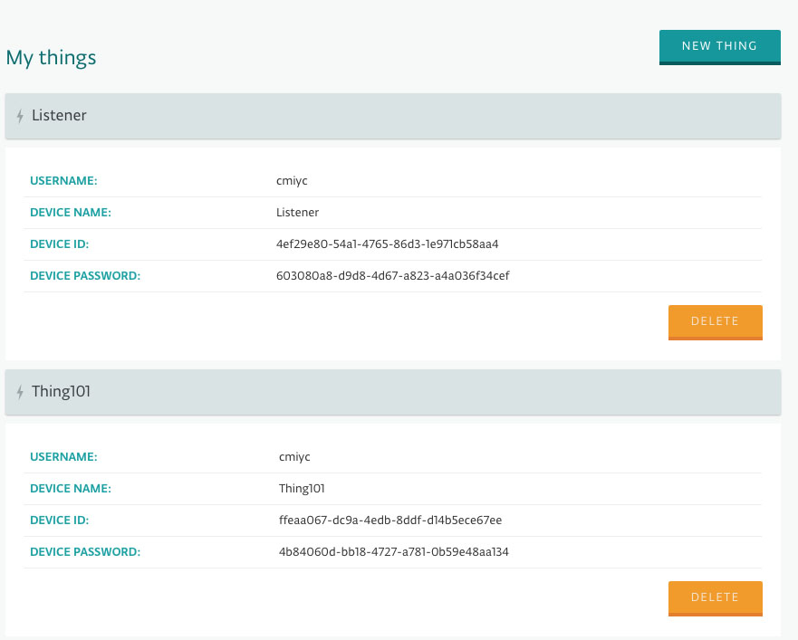Delete the Listener device
798x640 pixels.
coord(715,322)
